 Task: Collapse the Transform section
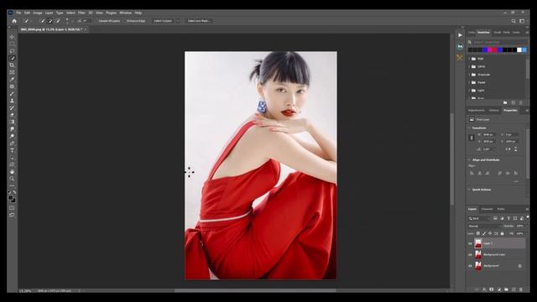470,128
